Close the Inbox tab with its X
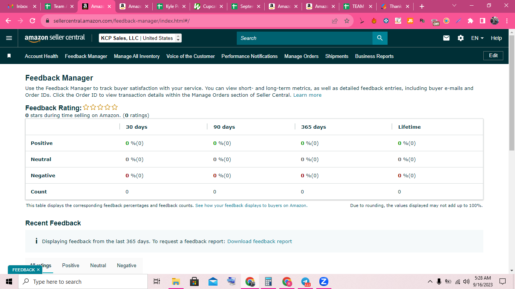 point(35,6)
